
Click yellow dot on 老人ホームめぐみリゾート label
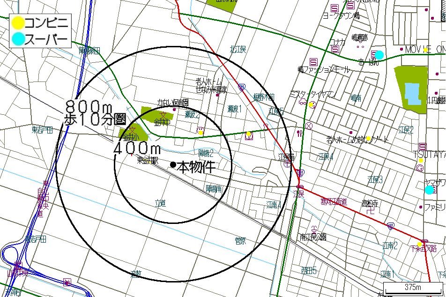pyautogui.click(x=368, y=139)
